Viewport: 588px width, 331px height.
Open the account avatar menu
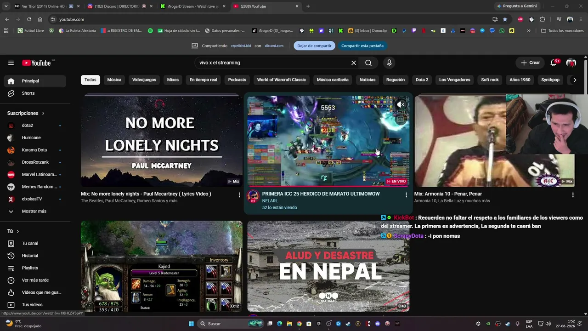click(571, 63)
